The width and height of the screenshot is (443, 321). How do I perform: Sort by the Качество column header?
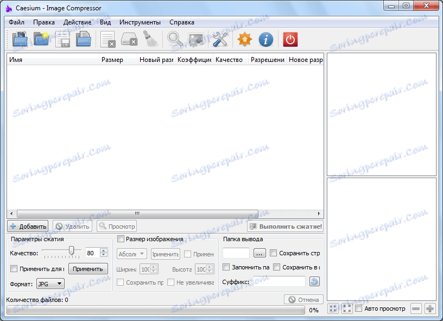tap(231, 60)
